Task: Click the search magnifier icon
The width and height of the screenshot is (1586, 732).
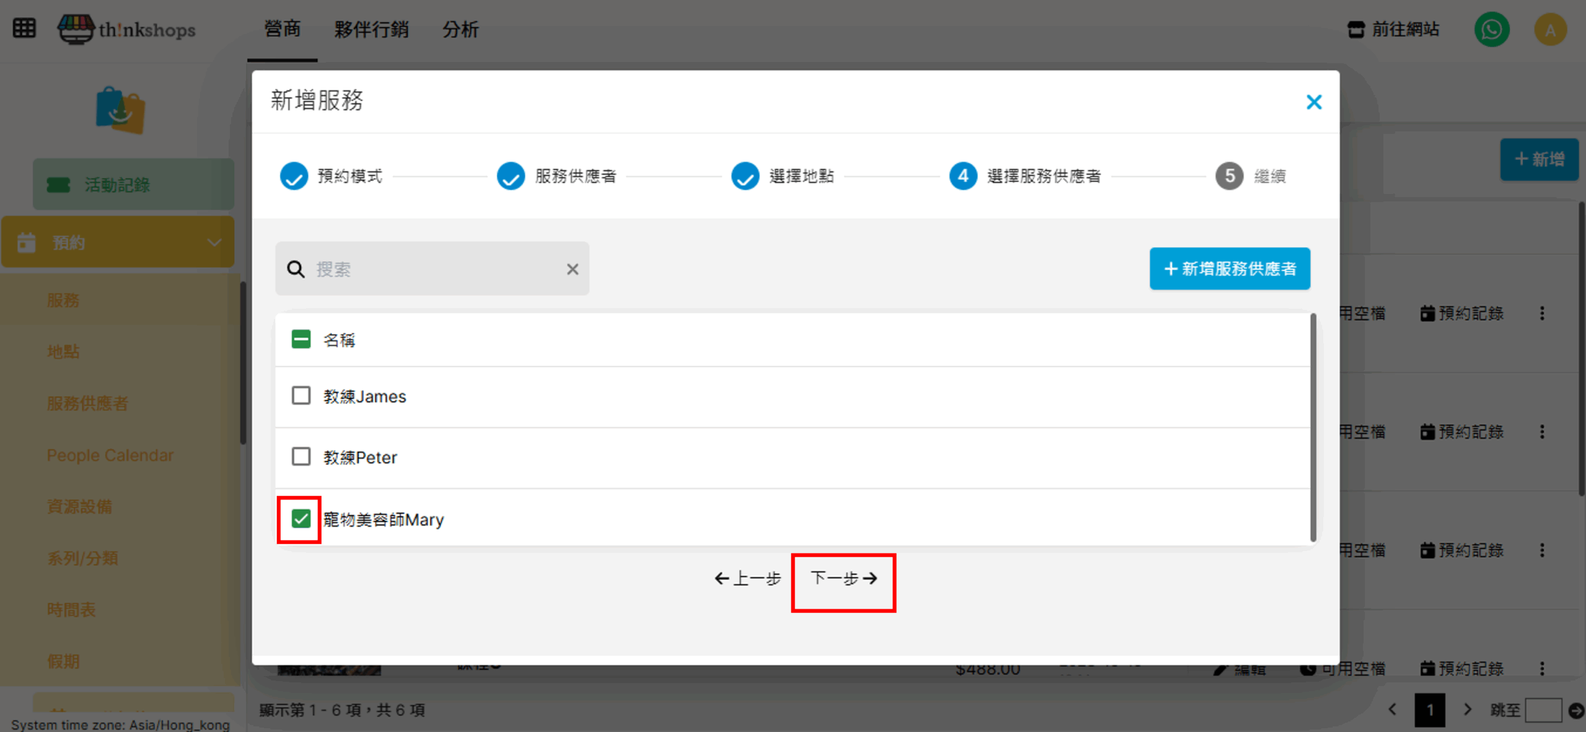Action: point(296,269)
